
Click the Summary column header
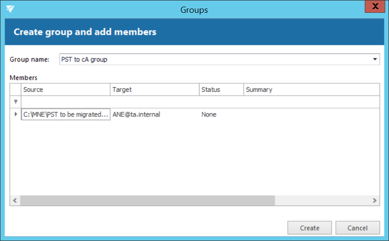click(x=311, y=89)
